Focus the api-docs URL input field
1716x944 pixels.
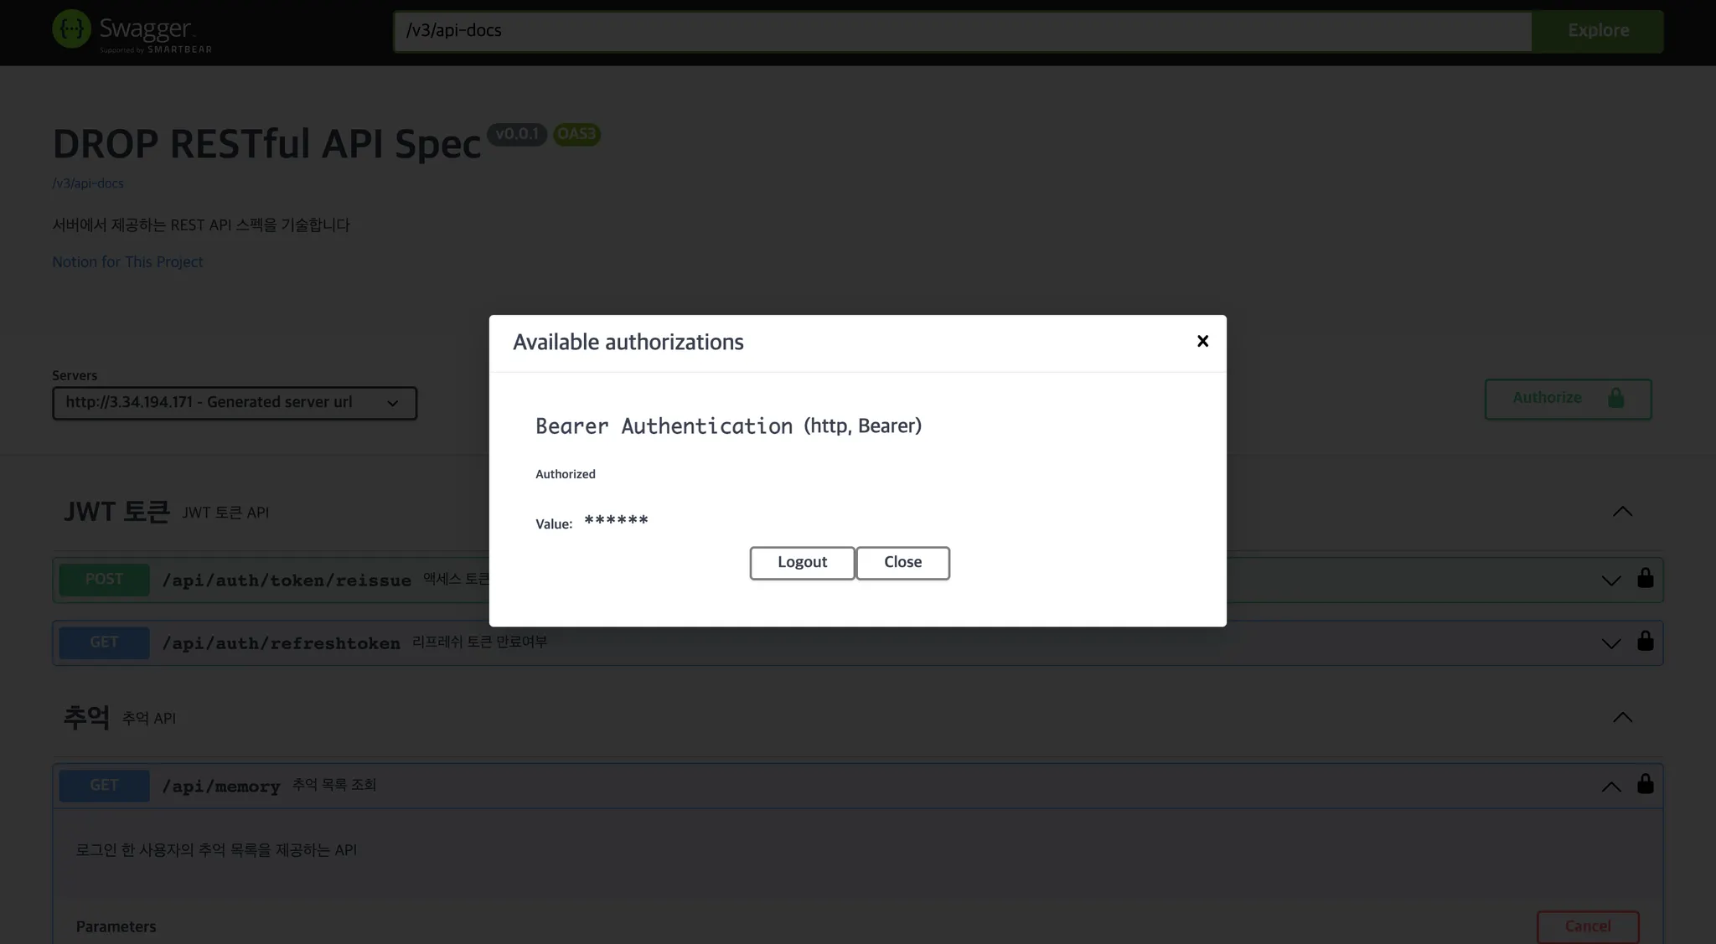(x=962, y=31)
